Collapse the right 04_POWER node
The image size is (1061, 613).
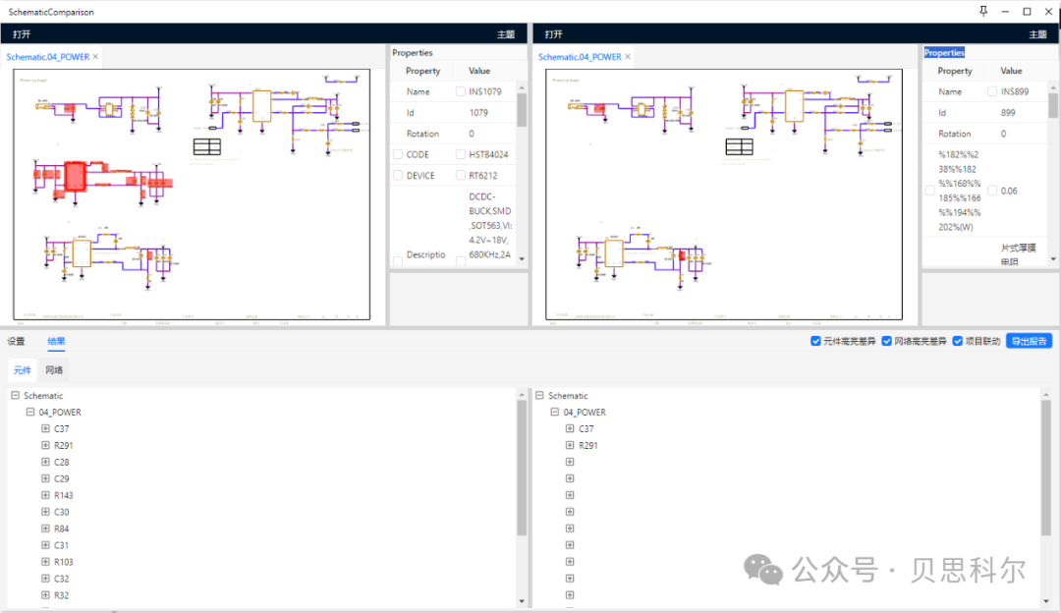(x=555, y=412)
